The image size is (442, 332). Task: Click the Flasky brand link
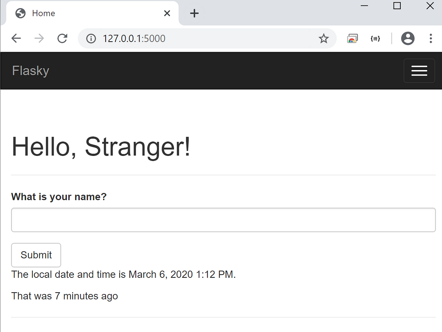(31, 71)
